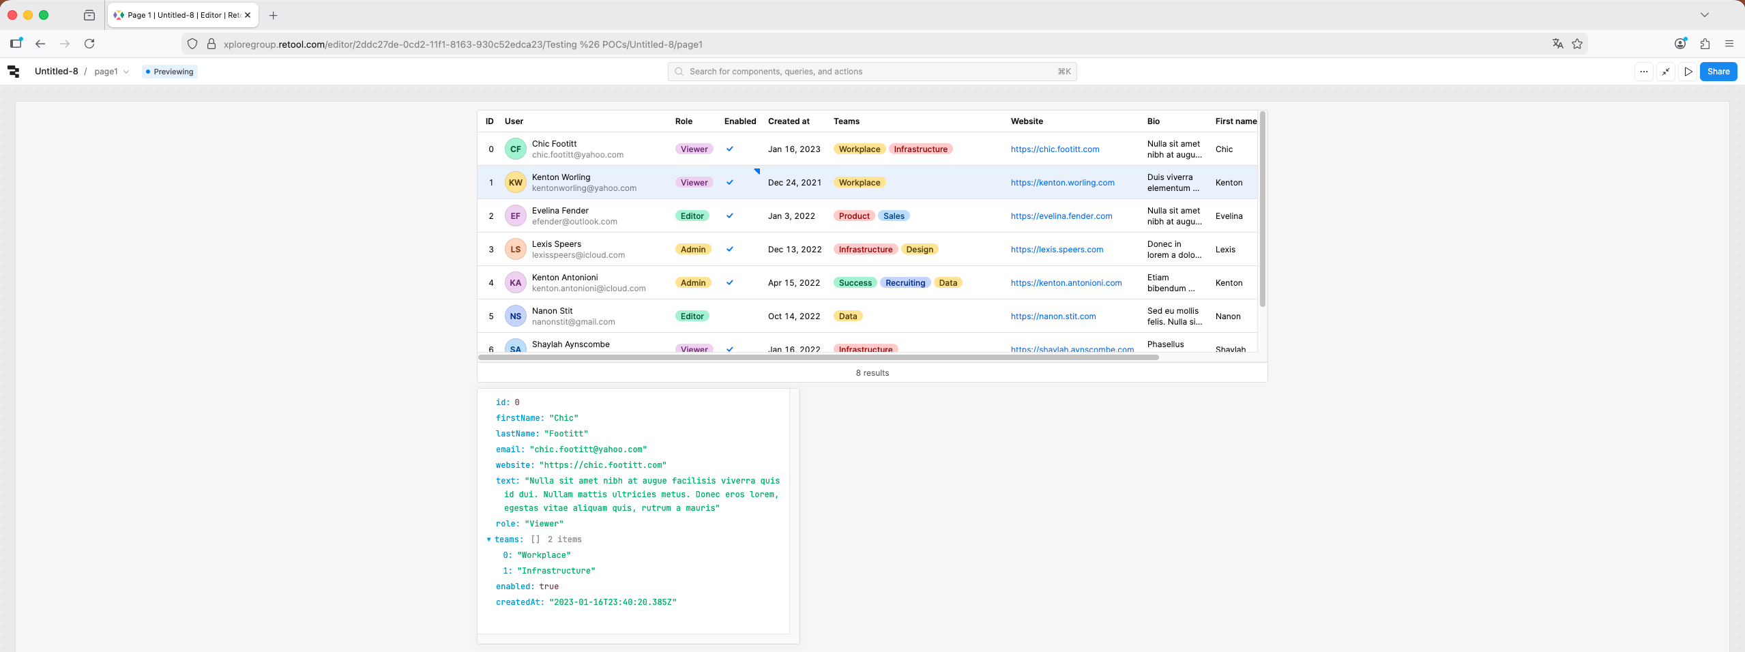Screen dimensions: 1745x652
Task: Open the tab overview icon
Action: 89,15
